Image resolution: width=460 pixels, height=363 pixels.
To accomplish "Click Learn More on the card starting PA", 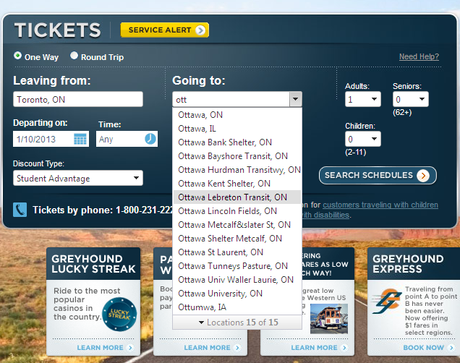I will pos(212,348).
